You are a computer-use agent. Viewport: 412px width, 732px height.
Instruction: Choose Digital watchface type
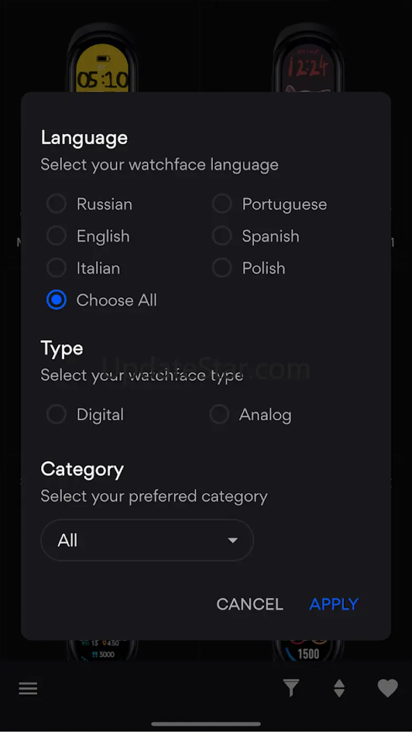pyautogui.click(x=57, y=415)
